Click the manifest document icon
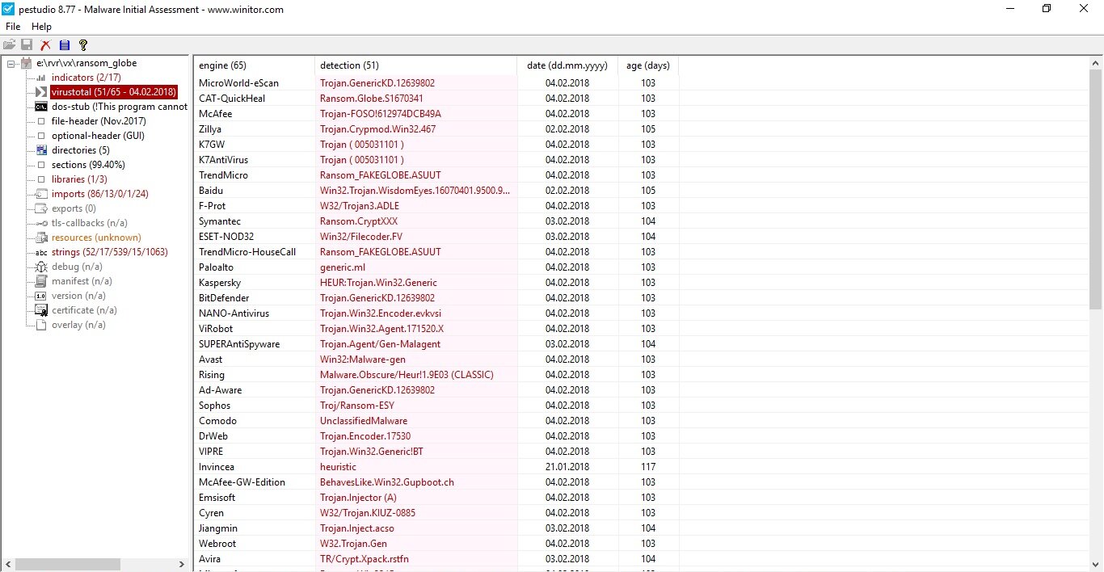The height and width of the screenshot is (572, 1104). 41,281
